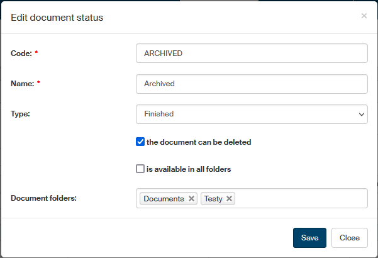Click the 'the document can be deleted' label
Screen dimensions: 378x258
pyautogui.click(x=199, y=142)
